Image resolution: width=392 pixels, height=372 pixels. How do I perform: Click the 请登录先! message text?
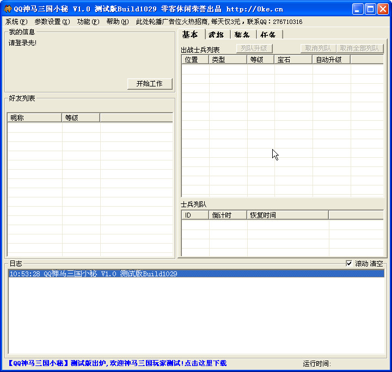pos(22,43)
